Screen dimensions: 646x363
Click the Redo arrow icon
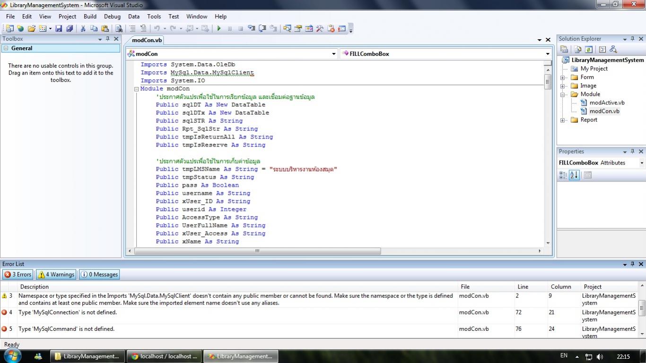pos(173,28)
